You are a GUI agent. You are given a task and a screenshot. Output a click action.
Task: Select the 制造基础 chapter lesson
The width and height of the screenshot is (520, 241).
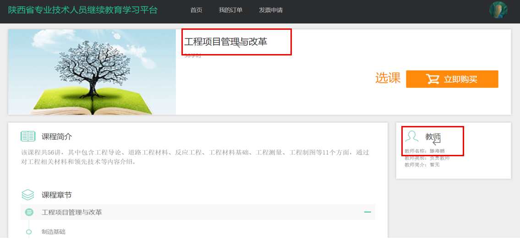click(x=54, y=232)
